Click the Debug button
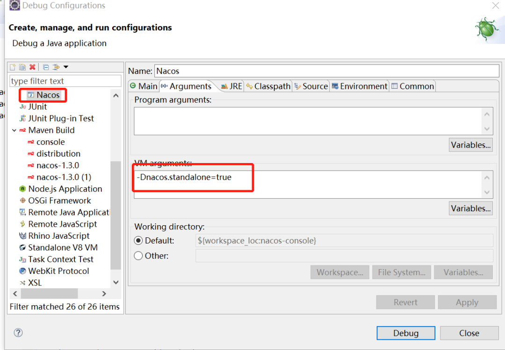 (406, 333)
